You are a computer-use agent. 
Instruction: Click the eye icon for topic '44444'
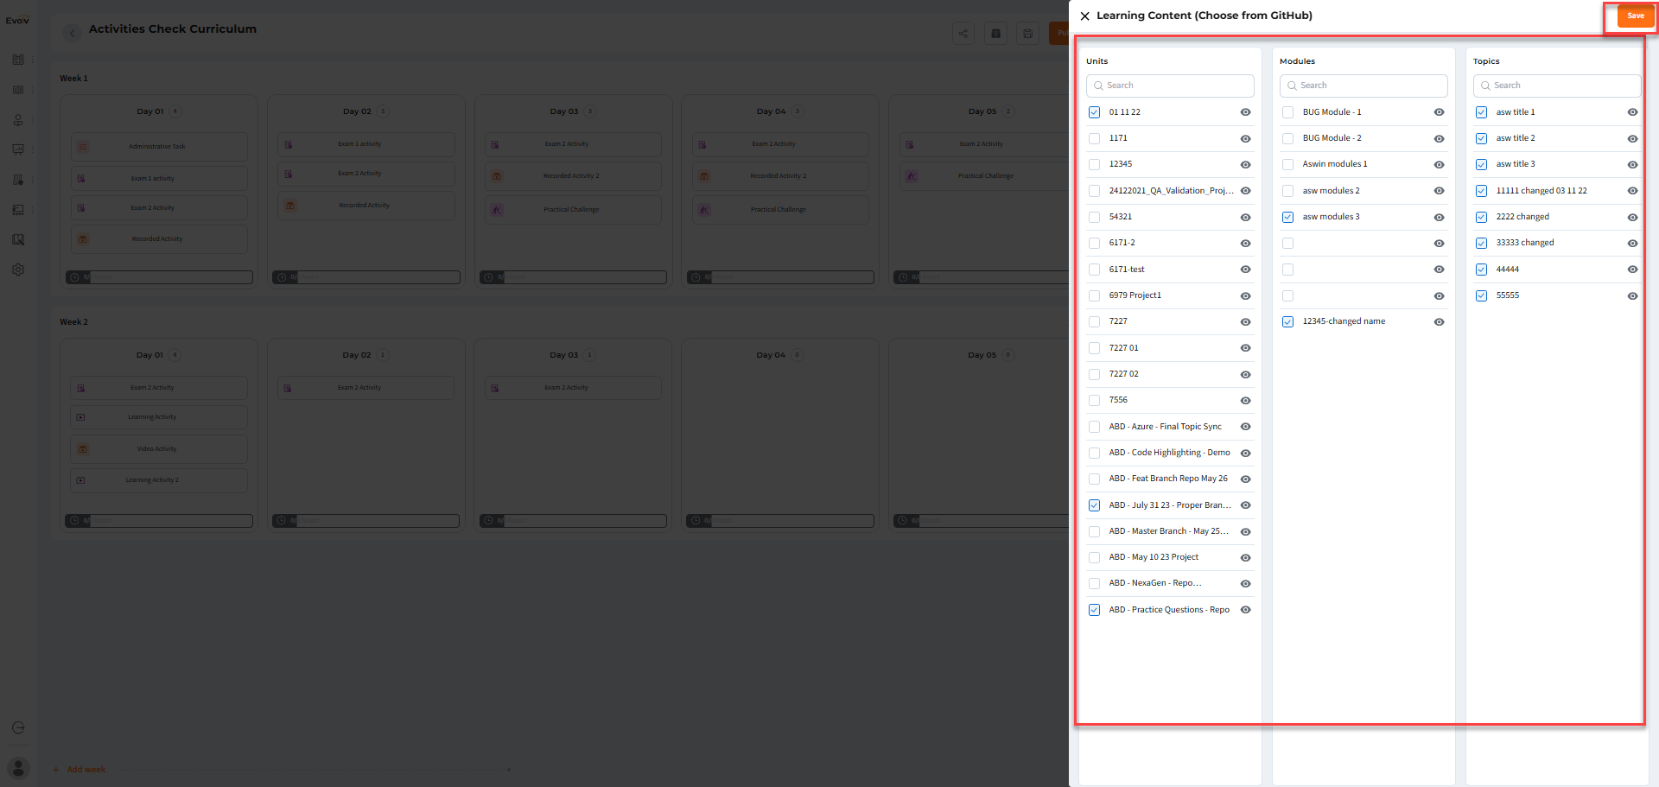(x=1632, y=270)
